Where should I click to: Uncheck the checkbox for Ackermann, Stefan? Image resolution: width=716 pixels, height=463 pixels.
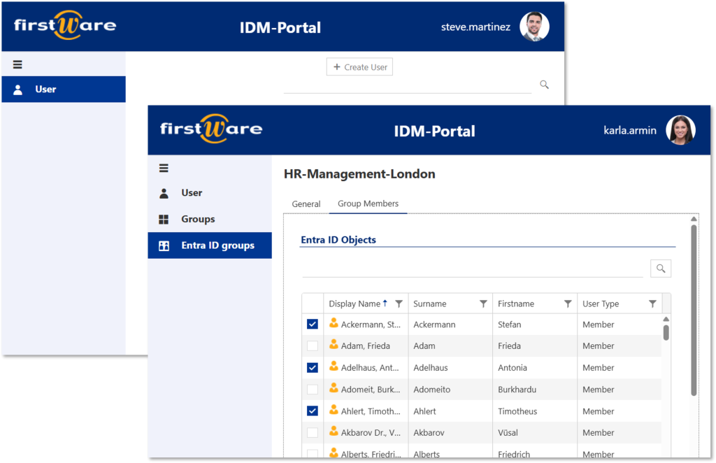click(x=311, y=324)
